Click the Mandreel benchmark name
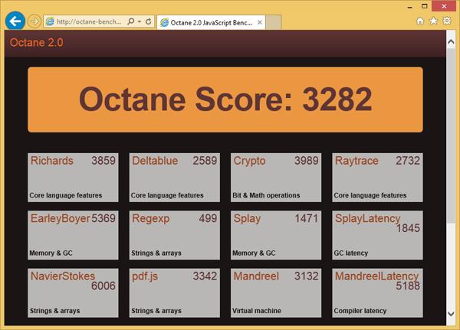This screenshot has width=460, height=330. (x=256, y=276)
